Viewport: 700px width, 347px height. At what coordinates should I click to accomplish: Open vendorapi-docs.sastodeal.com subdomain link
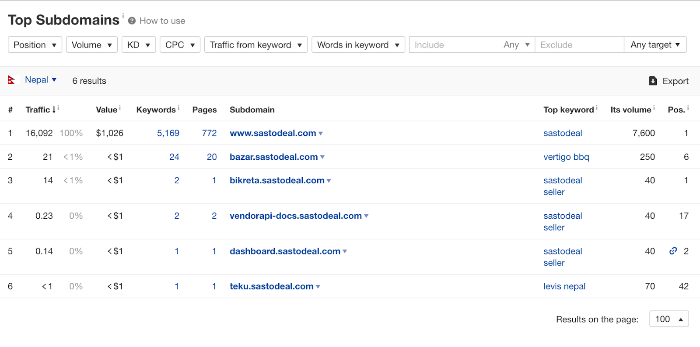click(x=296, y=216)
